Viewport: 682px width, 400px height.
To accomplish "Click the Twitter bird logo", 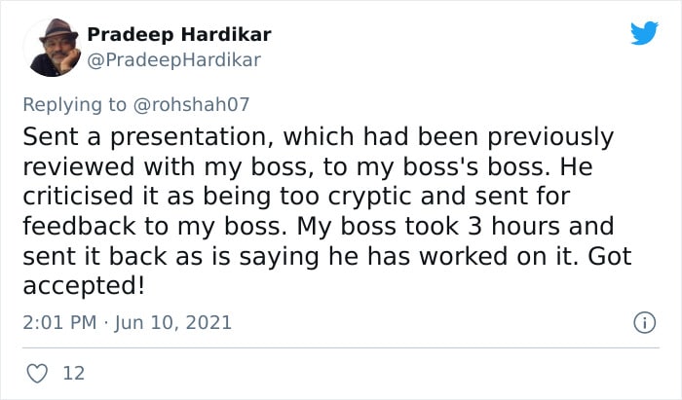I will click(x=644, y=32).
